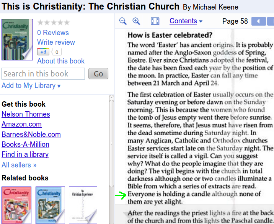Screen dimensions: 274x224
Task: Zoom in on the book page
Action: tap(136, 21)
